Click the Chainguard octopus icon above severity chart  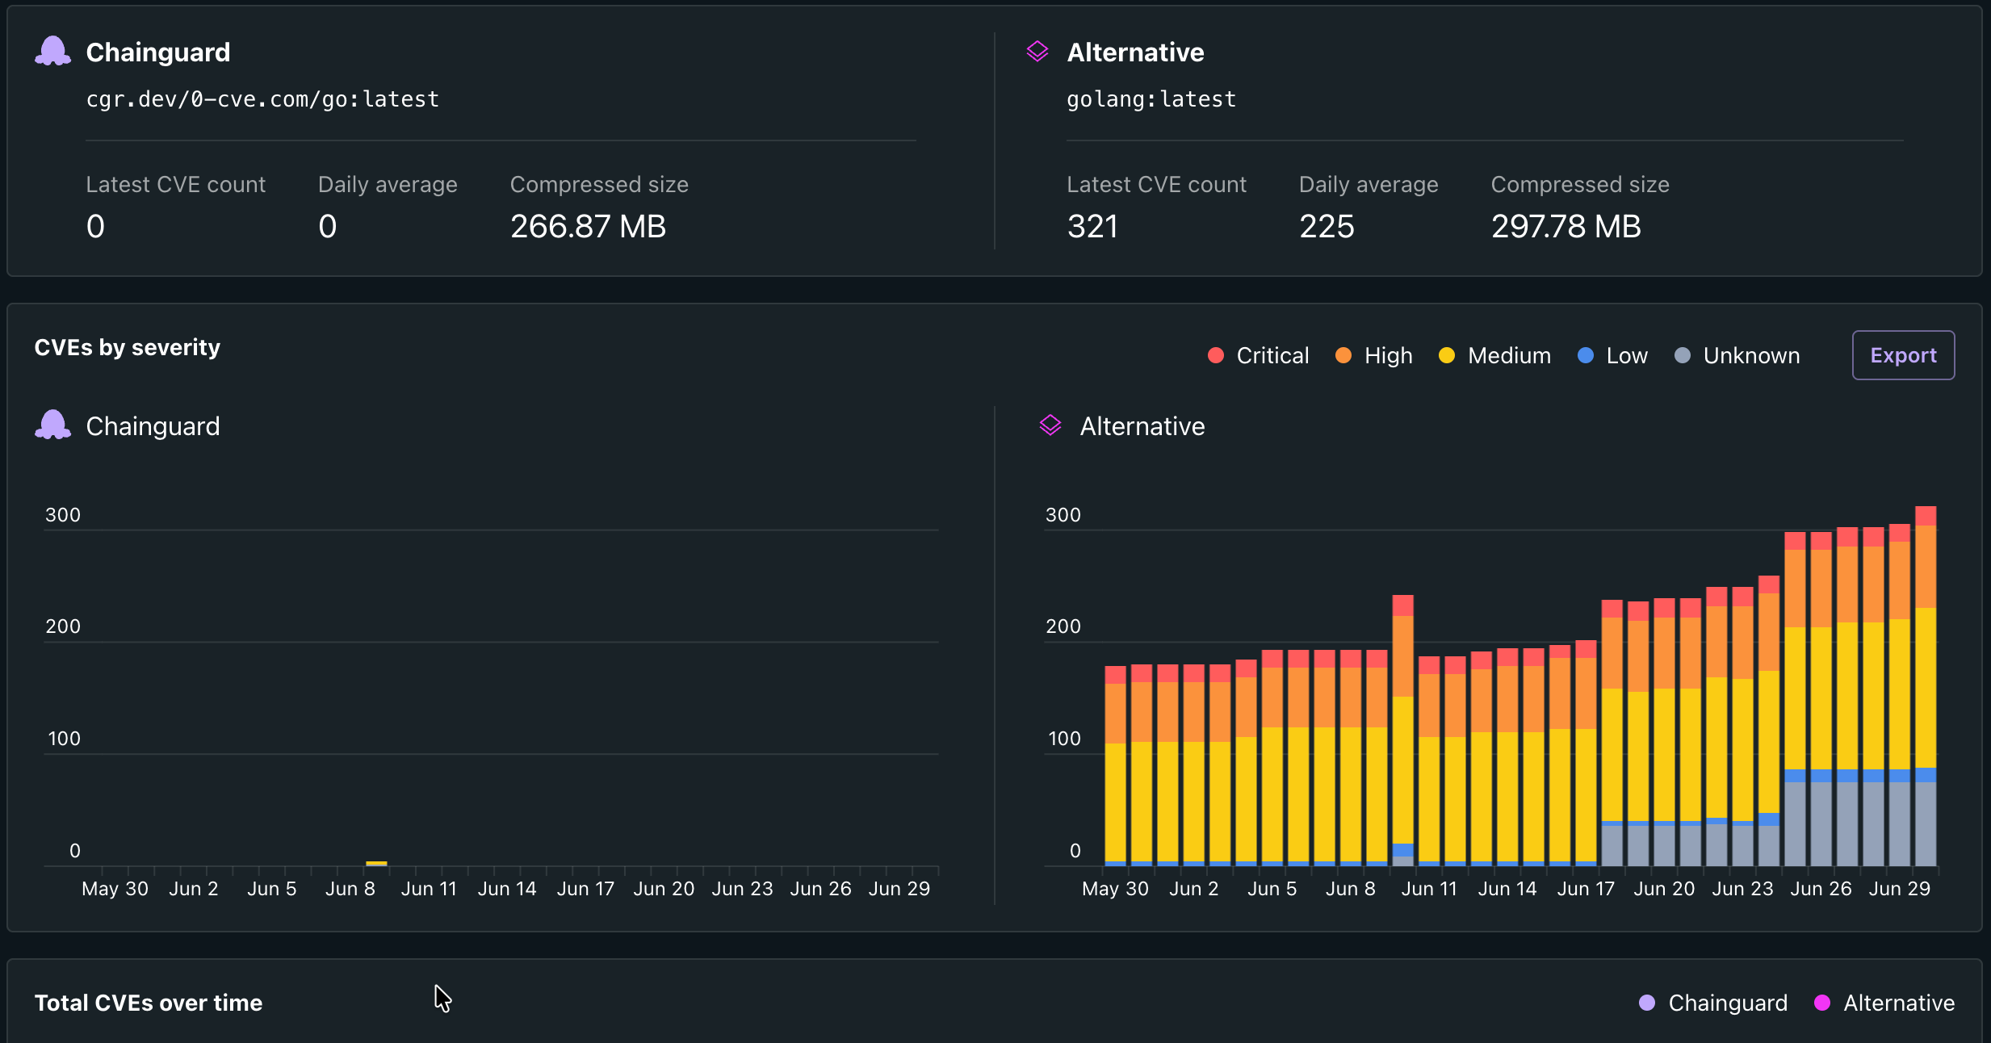pos(53,425)
